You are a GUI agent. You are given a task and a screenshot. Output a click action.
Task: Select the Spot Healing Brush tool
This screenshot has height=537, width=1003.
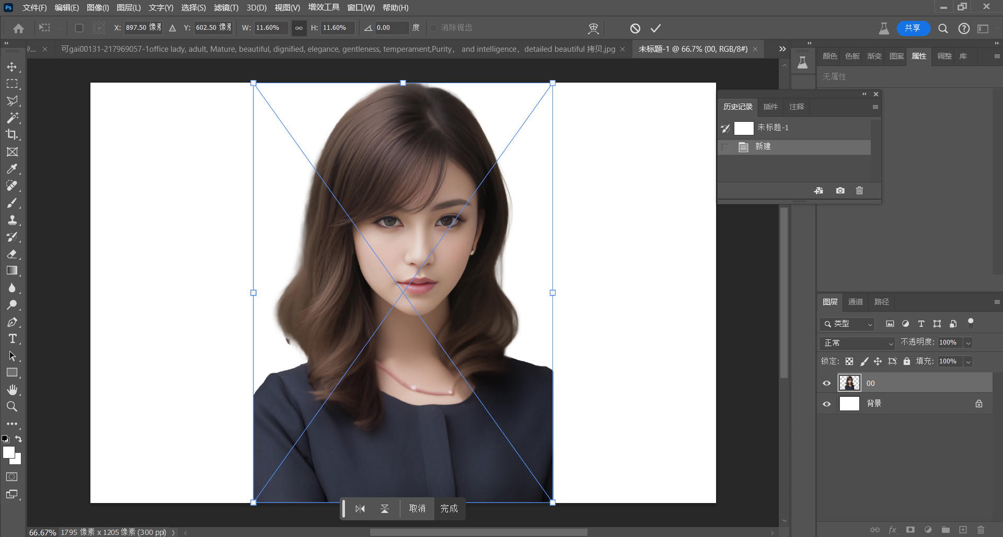click(x=12, y=186)
